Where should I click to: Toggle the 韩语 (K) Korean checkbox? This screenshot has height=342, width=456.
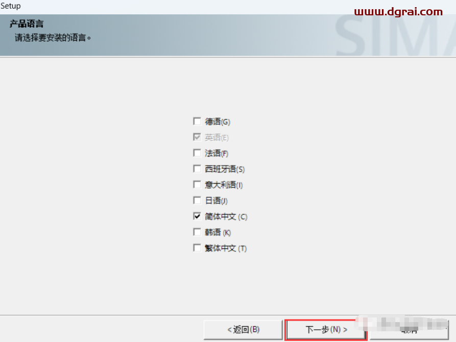pos(197,232)
